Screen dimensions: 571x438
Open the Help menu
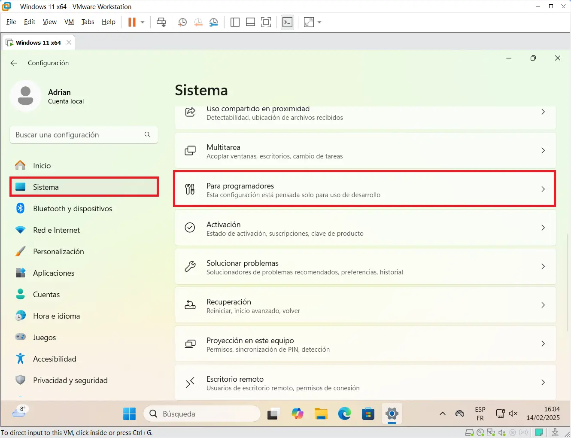coord(108,22)
